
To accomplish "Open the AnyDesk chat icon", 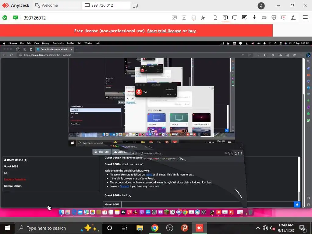I will click(x=245, y=17).
